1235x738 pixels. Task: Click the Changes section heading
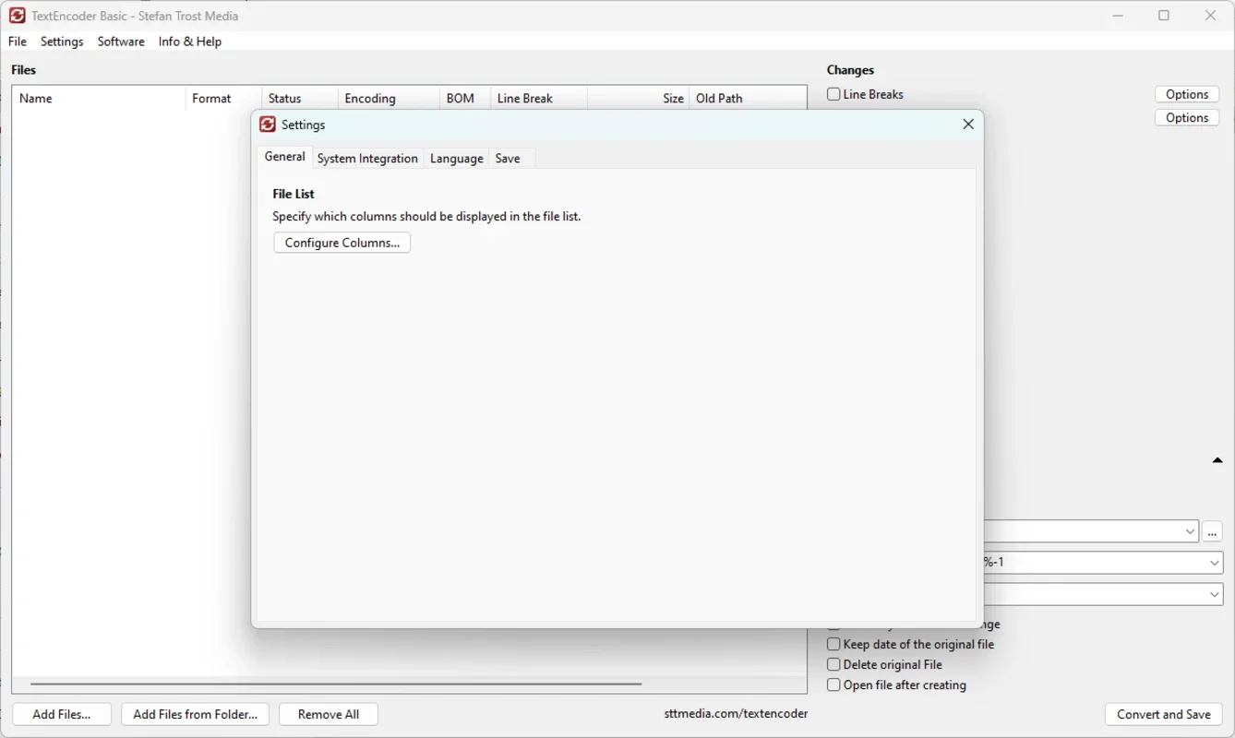[850, 70]
